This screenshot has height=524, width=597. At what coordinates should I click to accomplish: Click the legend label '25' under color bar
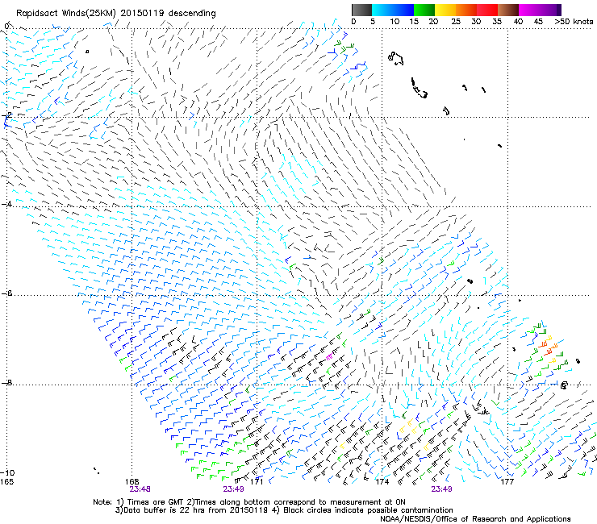pyautogui.click(x=456, y=21)
